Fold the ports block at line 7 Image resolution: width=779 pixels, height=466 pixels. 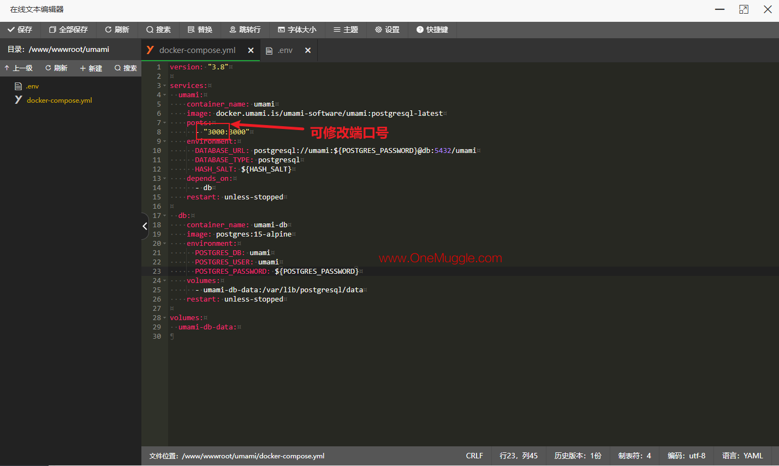pos(165,123)
